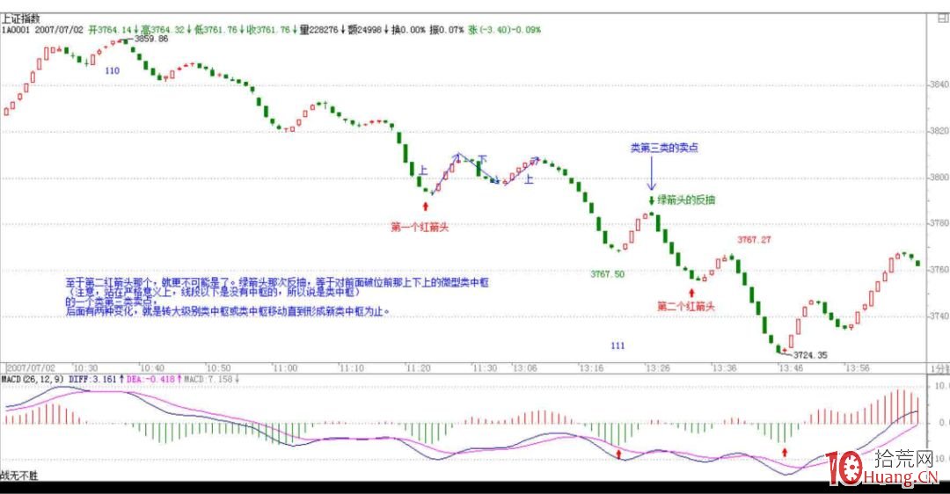The width and height of the screenshot is (950, 494).
Task: Click the 13:56 time axis marker
Action: 858,368
